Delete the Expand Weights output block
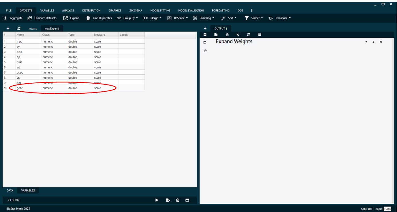The image size is (397, 212). (381, 42)
